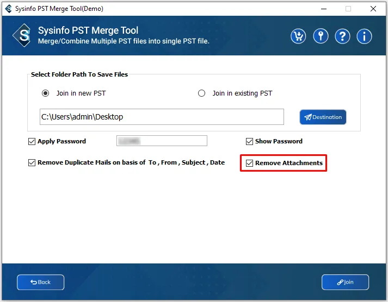The image size is (388, 302).
Task: Click the 'Merge/Combine Multiple PST files' subtitle
Action: (x=124, y=41)
